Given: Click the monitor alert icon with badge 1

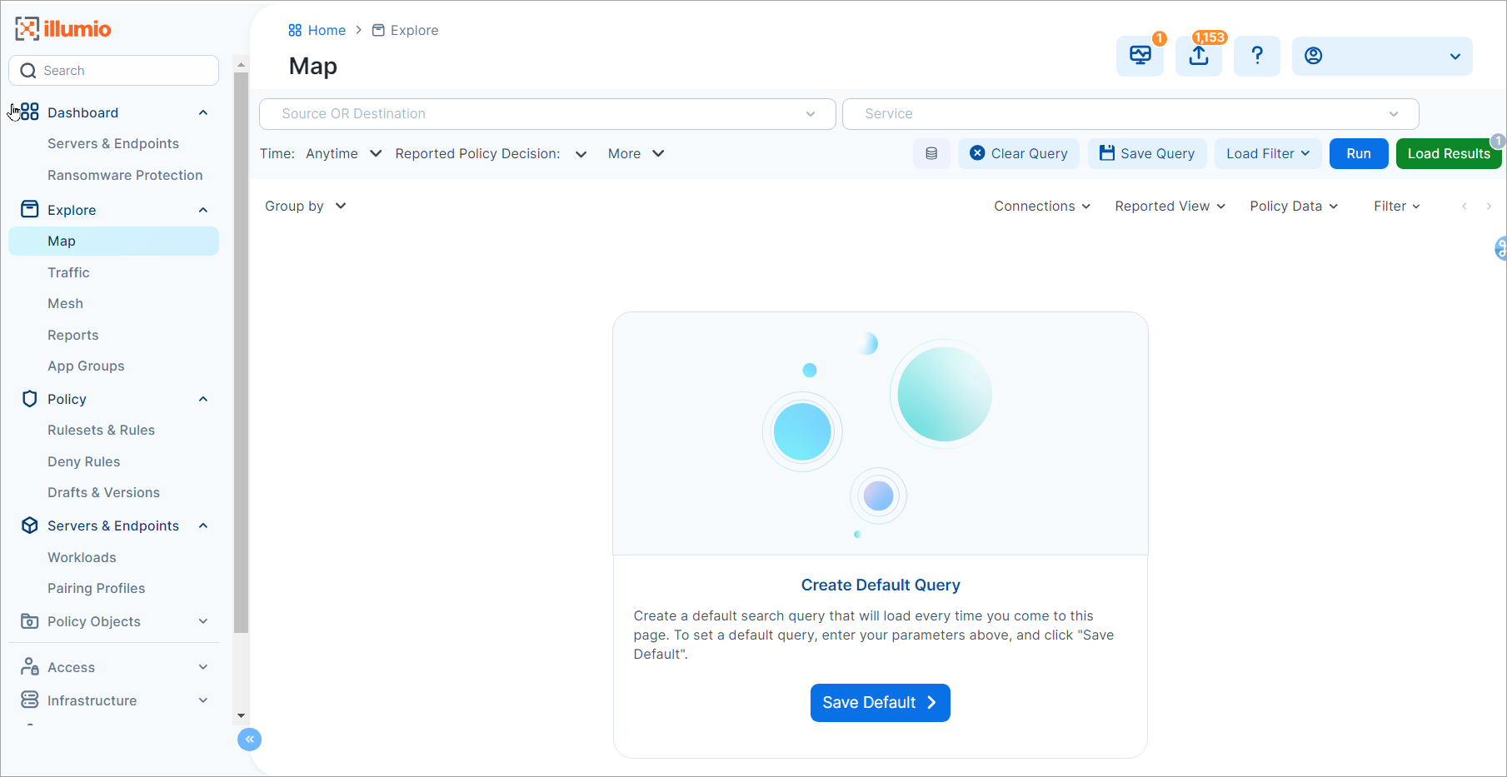Looking at the screenshot, I should click(1139, 56).
